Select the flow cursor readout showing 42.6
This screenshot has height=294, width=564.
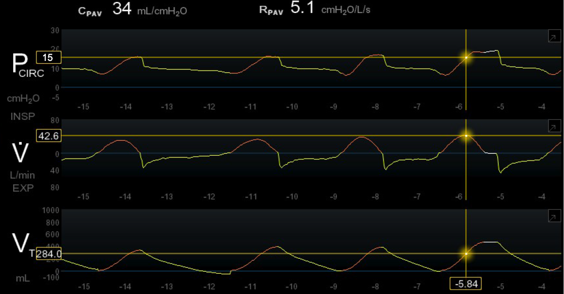(48, 136)
